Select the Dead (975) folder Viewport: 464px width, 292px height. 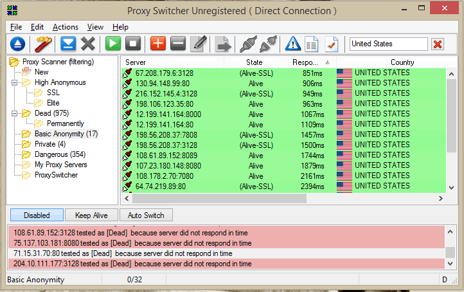(x=51, y=113)
